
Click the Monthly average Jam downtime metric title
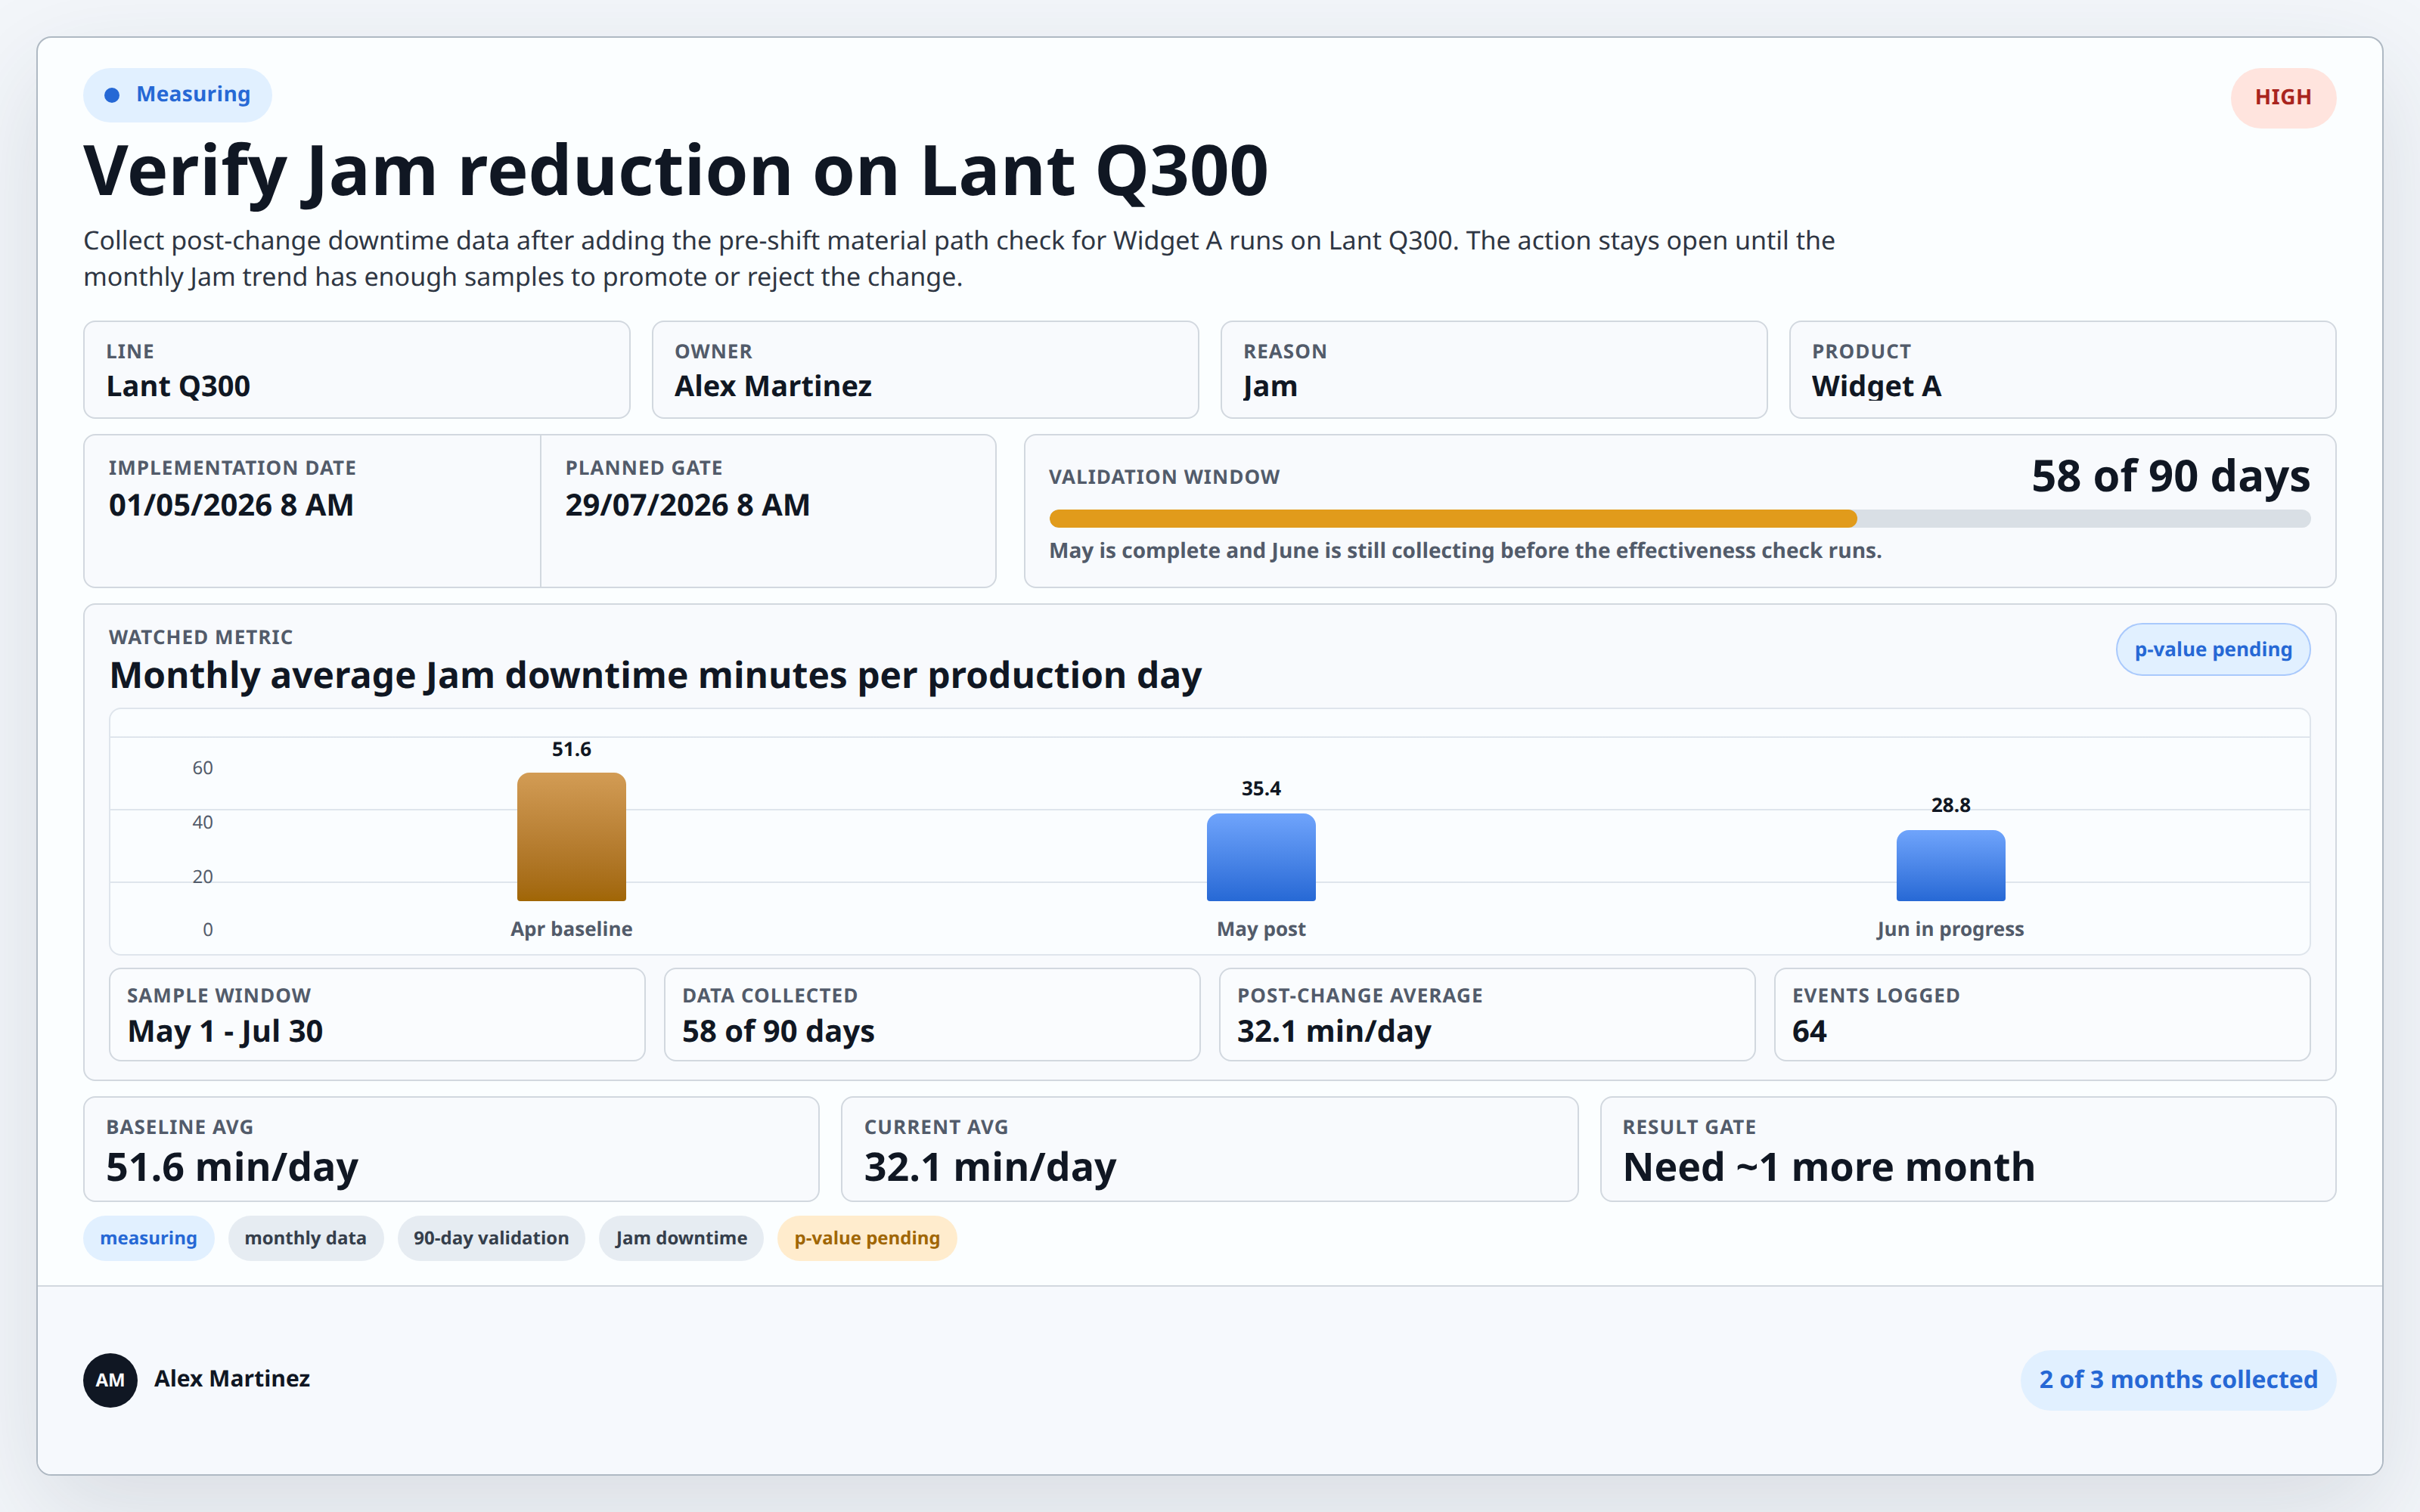click(x=655, y=676)
